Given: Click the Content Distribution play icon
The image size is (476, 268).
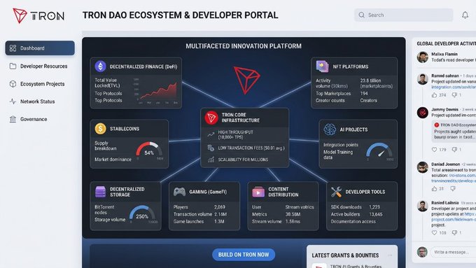Looking at the screenshot, I should pyautogui.click(x=258, y=192).
